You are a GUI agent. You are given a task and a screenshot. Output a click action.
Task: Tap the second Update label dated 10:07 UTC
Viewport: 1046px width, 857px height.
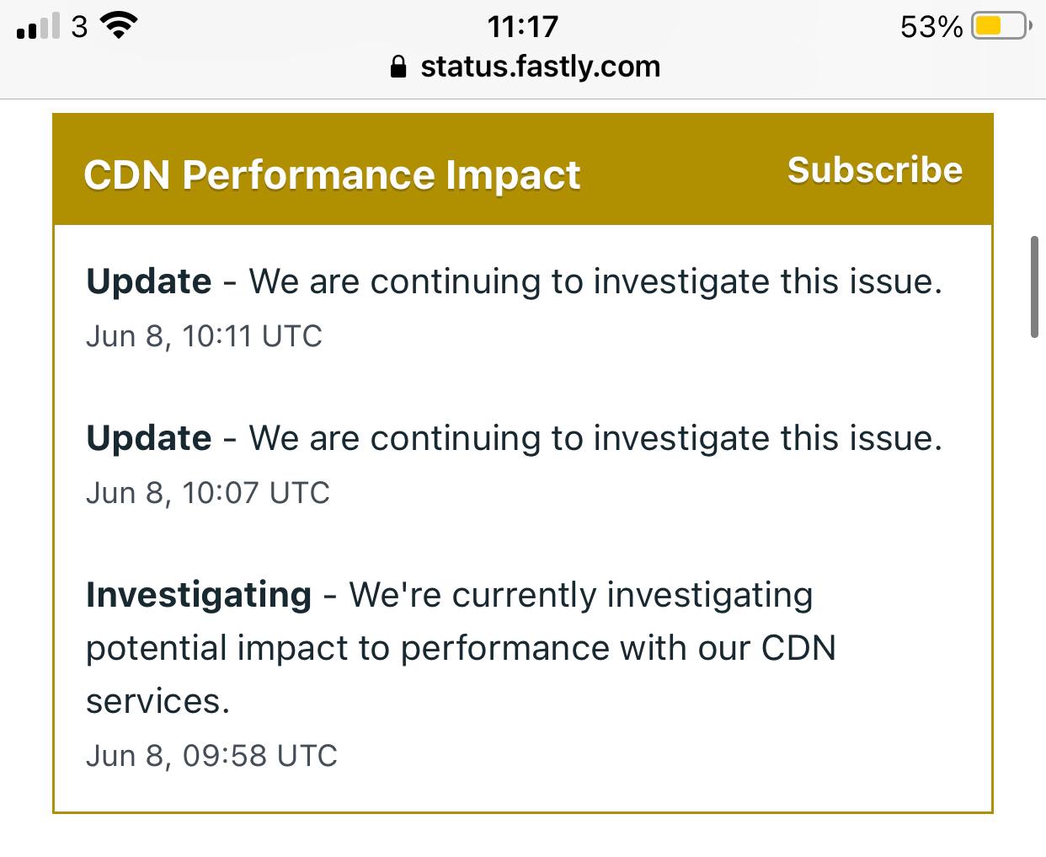pyautogui.click(x=149, y=438)
